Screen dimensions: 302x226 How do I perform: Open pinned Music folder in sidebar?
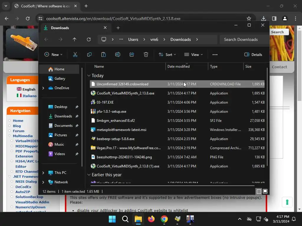[59, 144]
